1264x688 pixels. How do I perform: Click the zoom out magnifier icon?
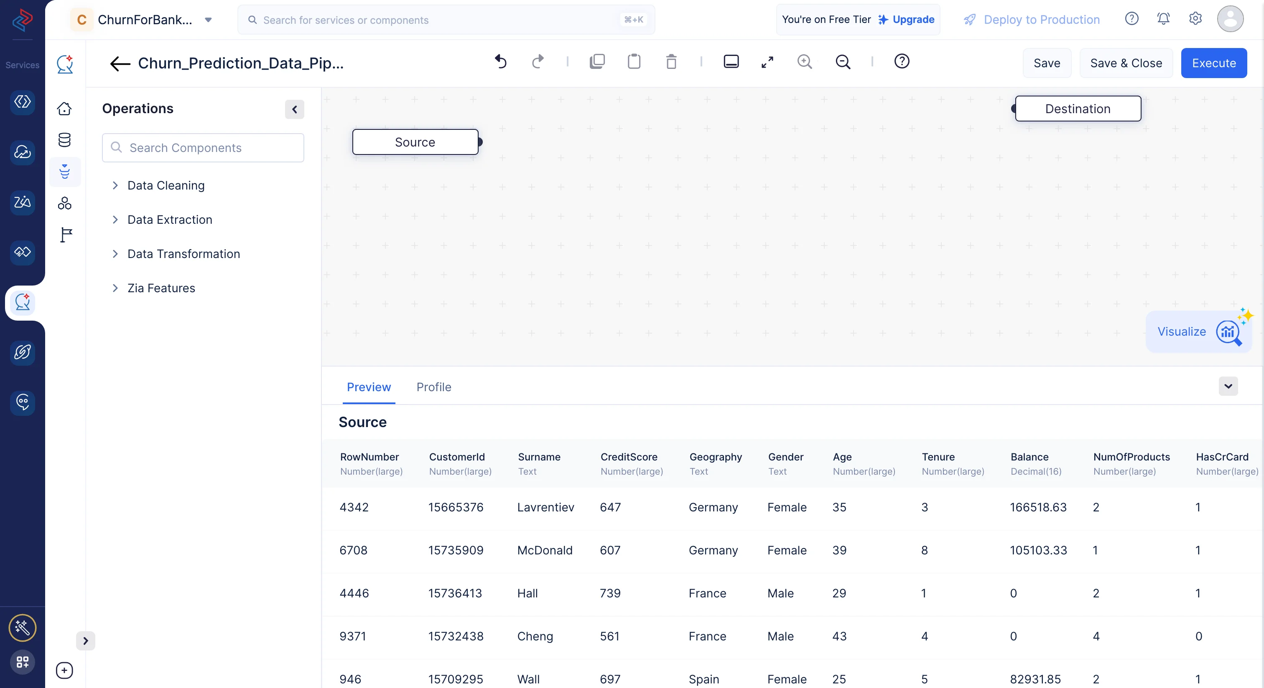[843, 62]
